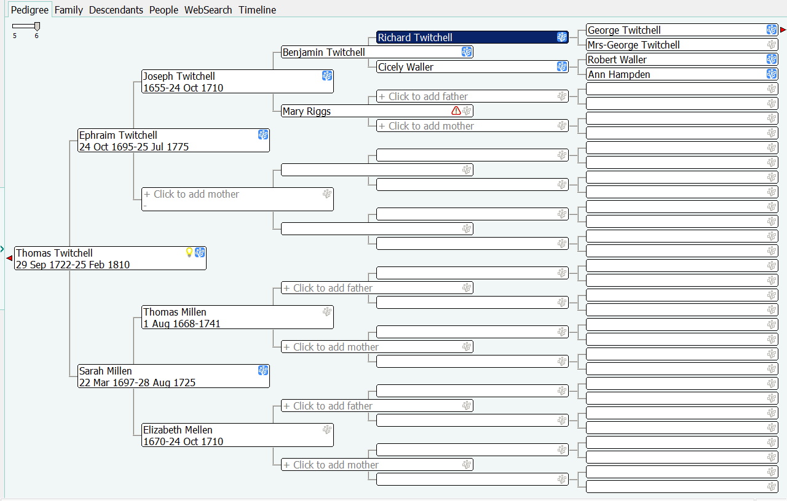787x501 pixels.
Task: Select George Twitchell
Action: 682,29
